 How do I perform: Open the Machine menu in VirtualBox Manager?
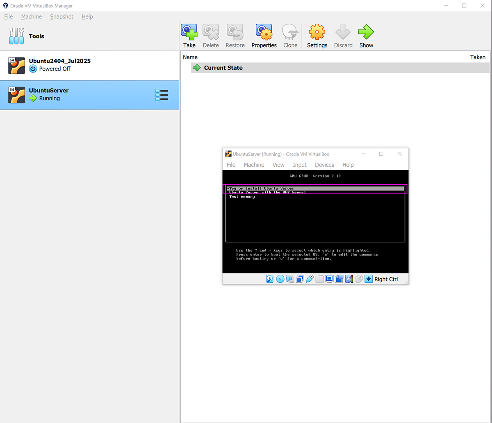point(32,17)
